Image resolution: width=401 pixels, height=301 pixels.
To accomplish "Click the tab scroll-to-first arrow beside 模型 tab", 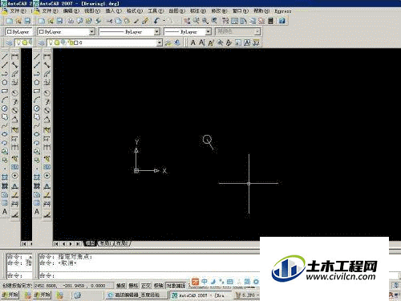I will click(56, 243).
